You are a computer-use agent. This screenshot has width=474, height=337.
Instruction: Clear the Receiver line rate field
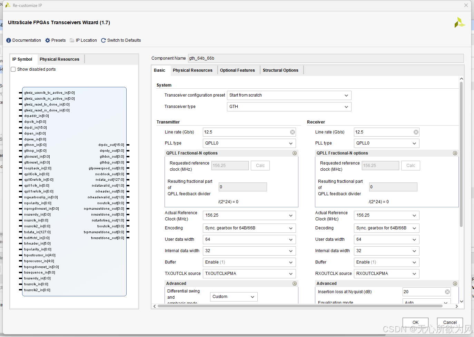point(416,132)
